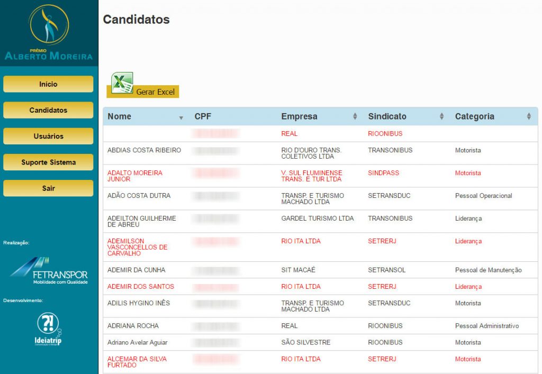Sort by Categoria column arrows
This screenshot has height=374, width=542.
click(x=528, y=116)
